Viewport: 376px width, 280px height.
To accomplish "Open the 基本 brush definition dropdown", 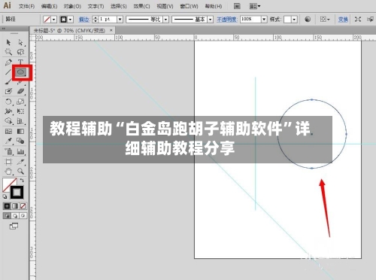I will coord(210,20).
